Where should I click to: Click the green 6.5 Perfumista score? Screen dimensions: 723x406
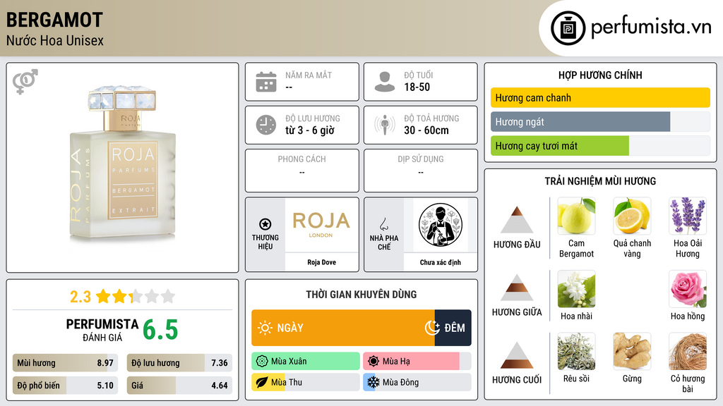160,330
